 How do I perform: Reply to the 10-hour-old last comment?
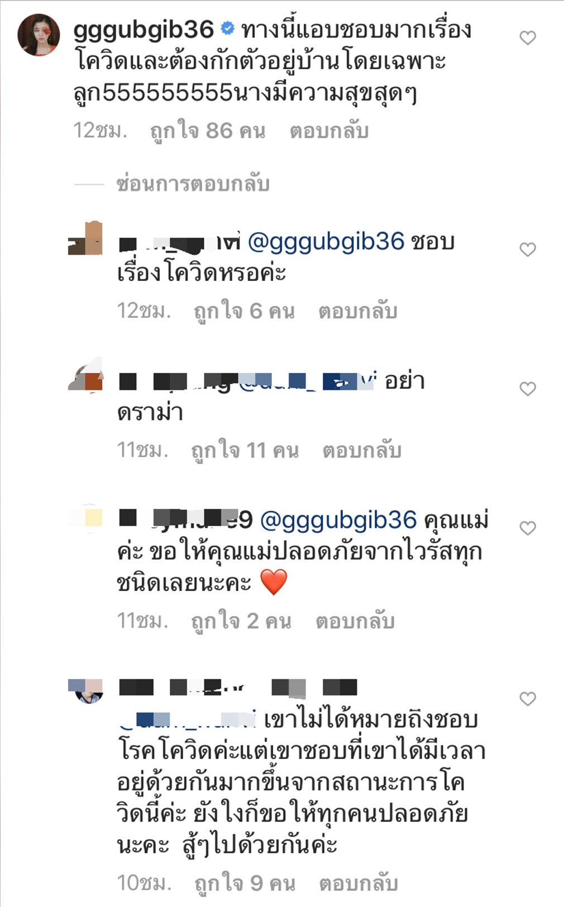(x=359, y=883)
